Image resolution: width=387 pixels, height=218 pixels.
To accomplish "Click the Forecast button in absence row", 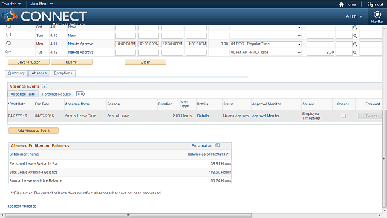I will (x=370, y=116).
